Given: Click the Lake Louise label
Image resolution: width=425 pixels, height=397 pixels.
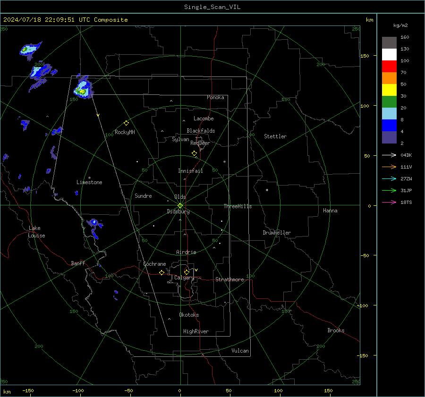Looking at the screenshot, I should (36, 232).
